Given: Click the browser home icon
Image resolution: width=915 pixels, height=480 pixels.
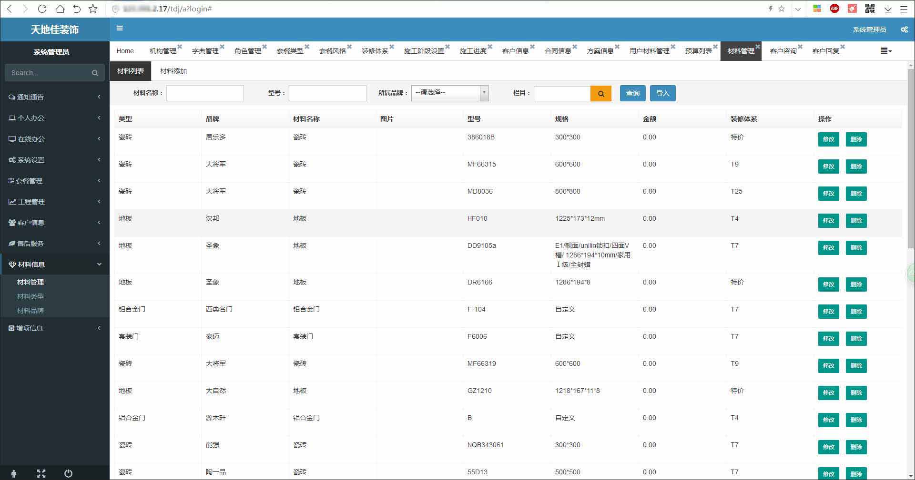Looking at the screenshot, I should point(60,9).
